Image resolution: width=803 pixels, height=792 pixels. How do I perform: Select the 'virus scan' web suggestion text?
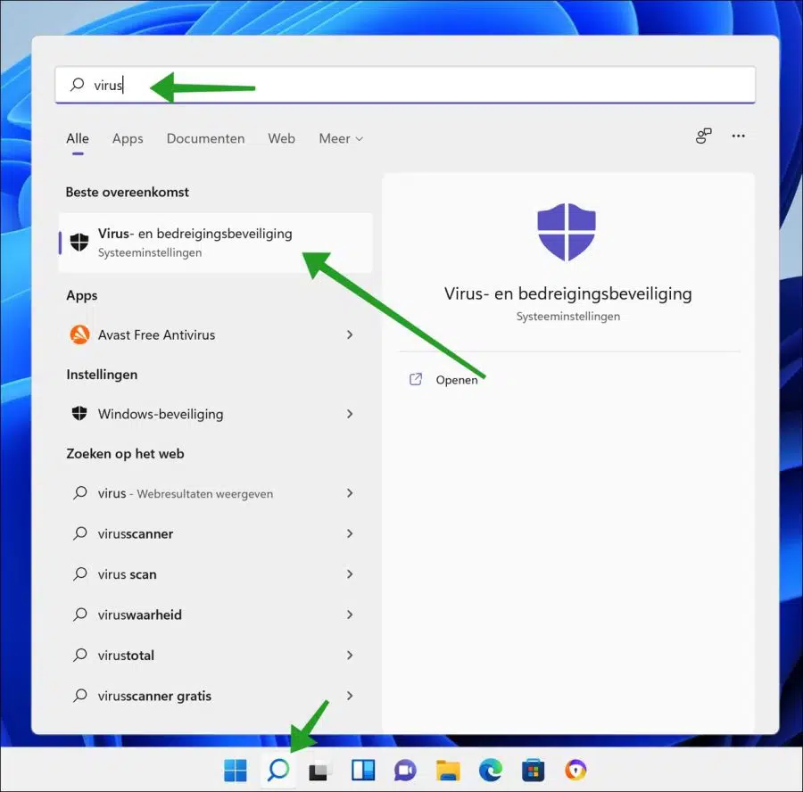pyautogui.click(x=127, y=573)
